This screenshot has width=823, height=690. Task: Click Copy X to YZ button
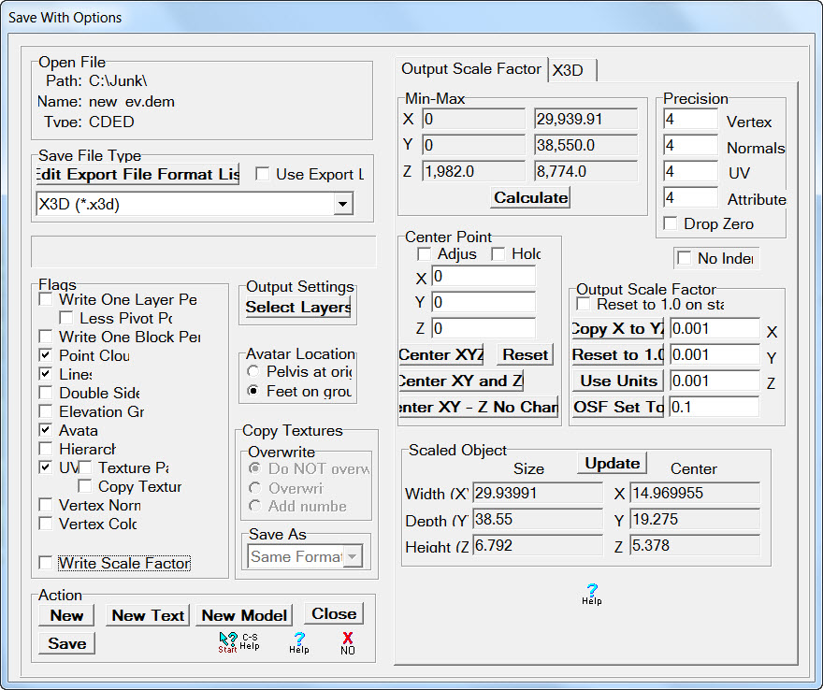[x=618, y=328]
